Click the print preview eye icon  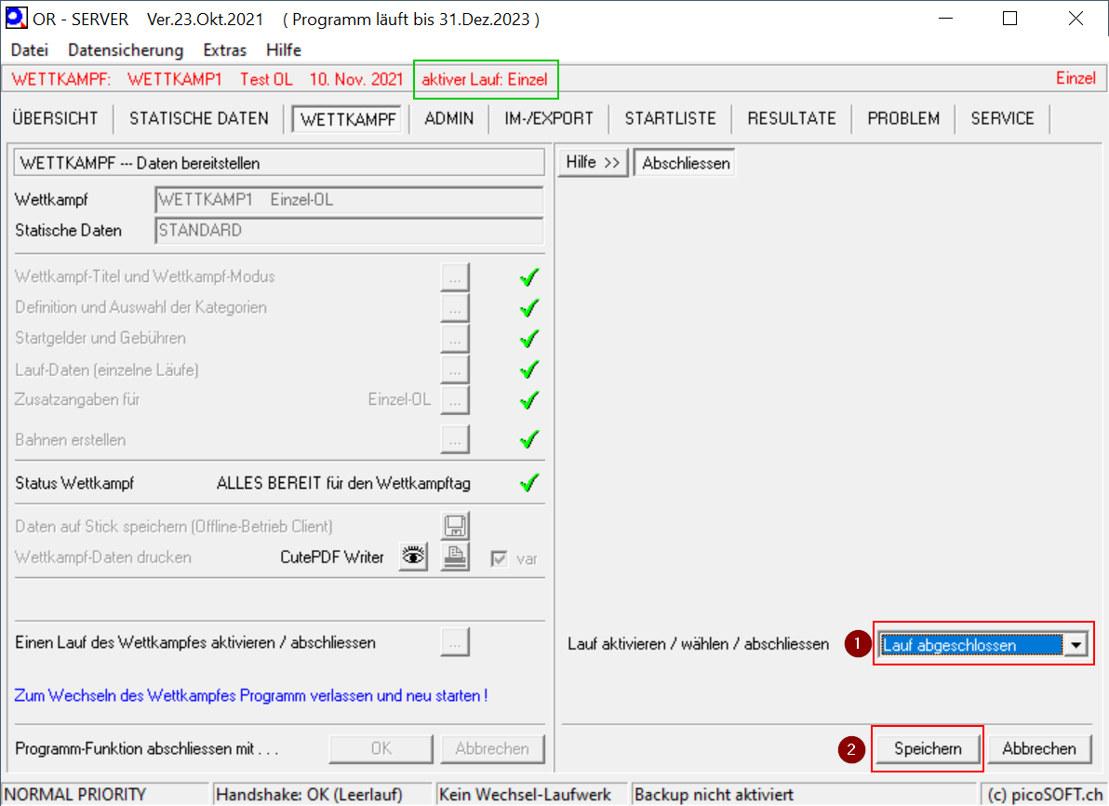(x=413, y=557)
